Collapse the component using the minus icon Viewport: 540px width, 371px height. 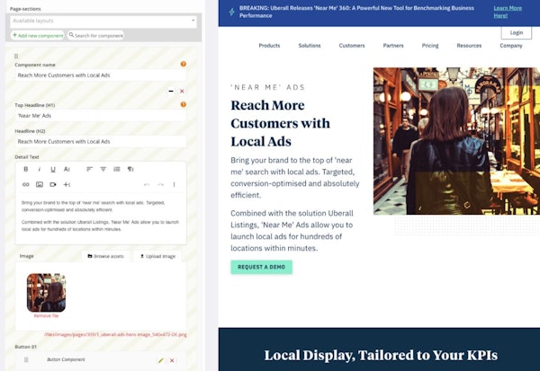click(x=171, y=91)
